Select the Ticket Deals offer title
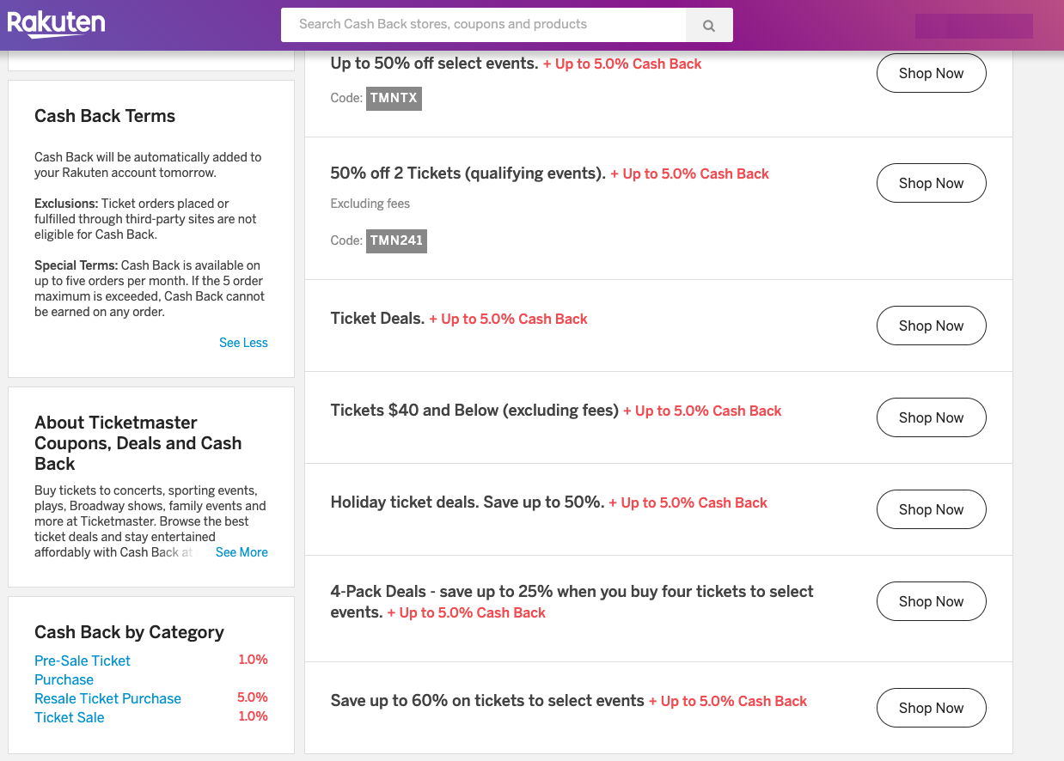This screenshot has height=761, width=1064. 376,318
